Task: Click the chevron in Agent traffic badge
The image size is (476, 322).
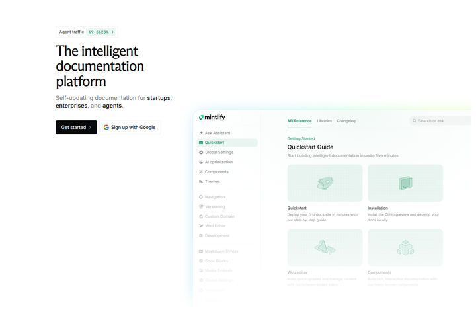Action: coord(112,32)
